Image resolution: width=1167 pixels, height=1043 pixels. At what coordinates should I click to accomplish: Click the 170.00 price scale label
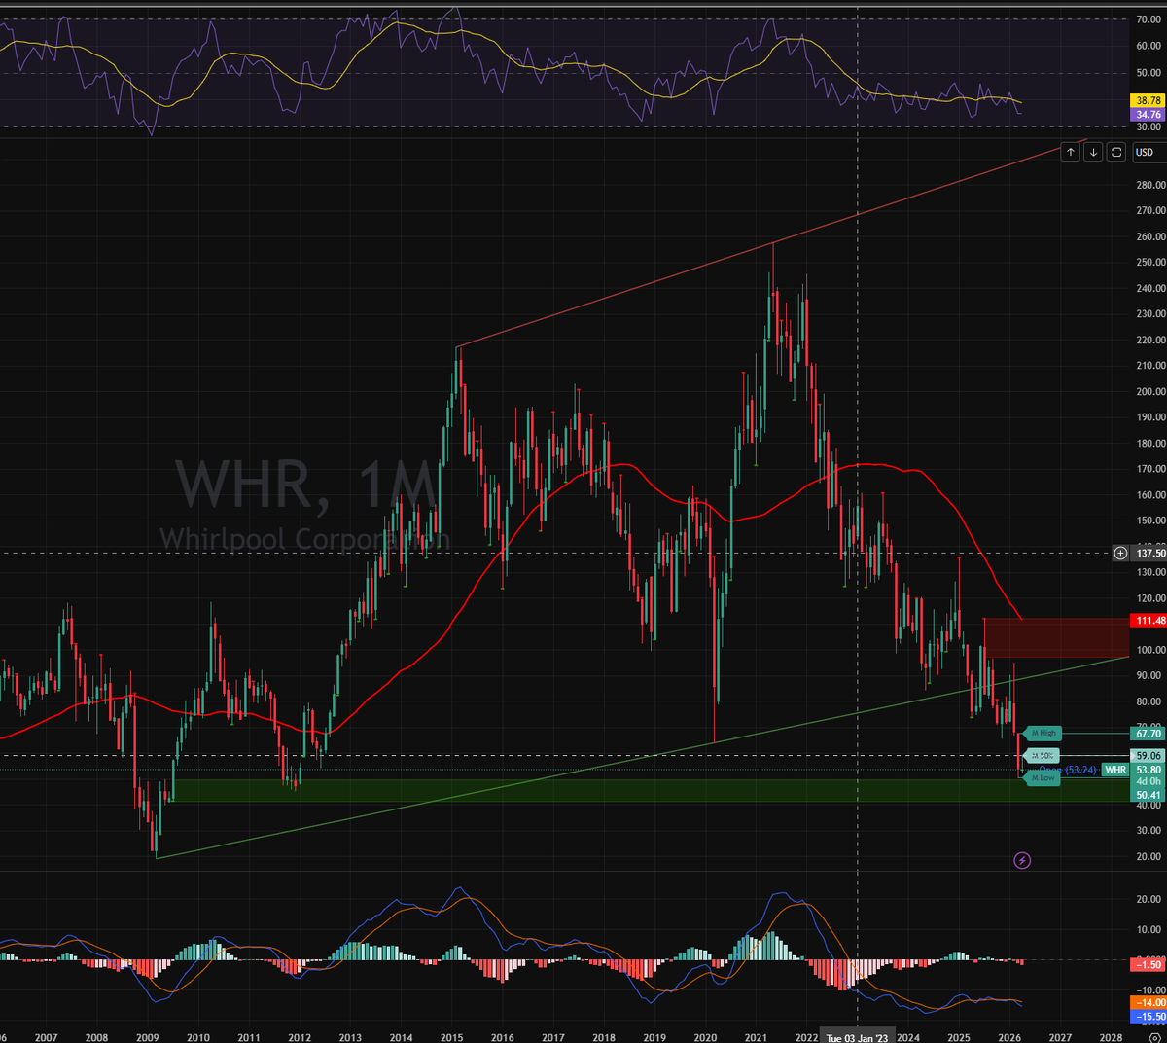coord(1149,469)
